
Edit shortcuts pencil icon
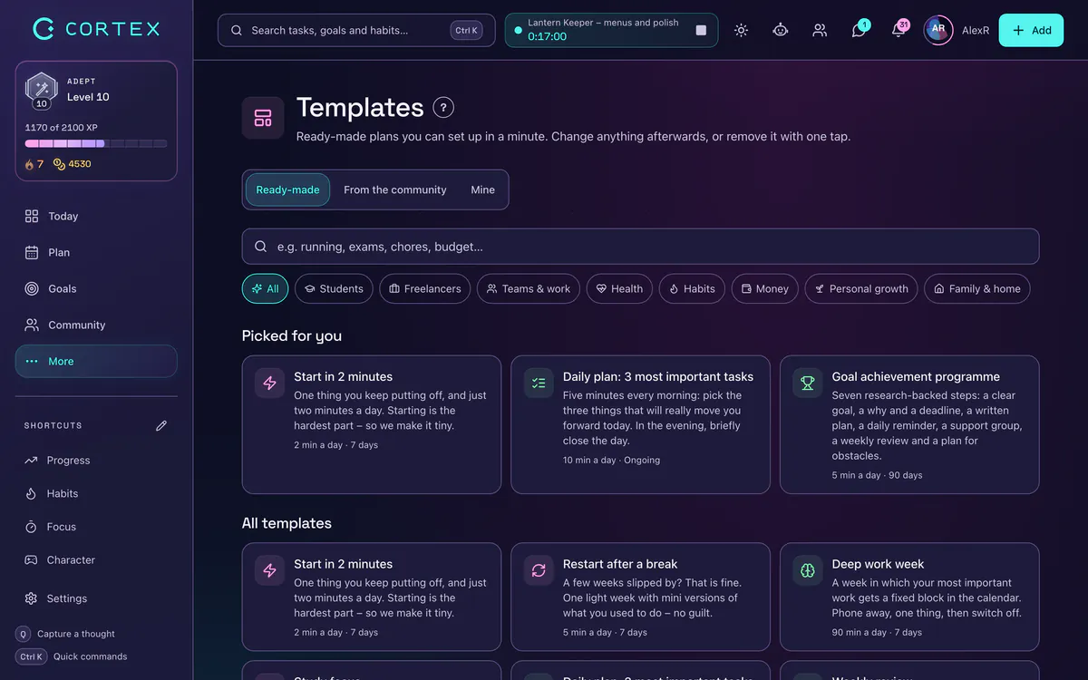[x=161, y=425]
